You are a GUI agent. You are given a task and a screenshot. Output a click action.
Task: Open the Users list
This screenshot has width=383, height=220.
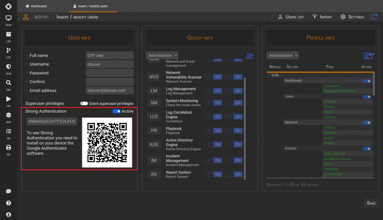pyautogui.click(x=291, y=17)
